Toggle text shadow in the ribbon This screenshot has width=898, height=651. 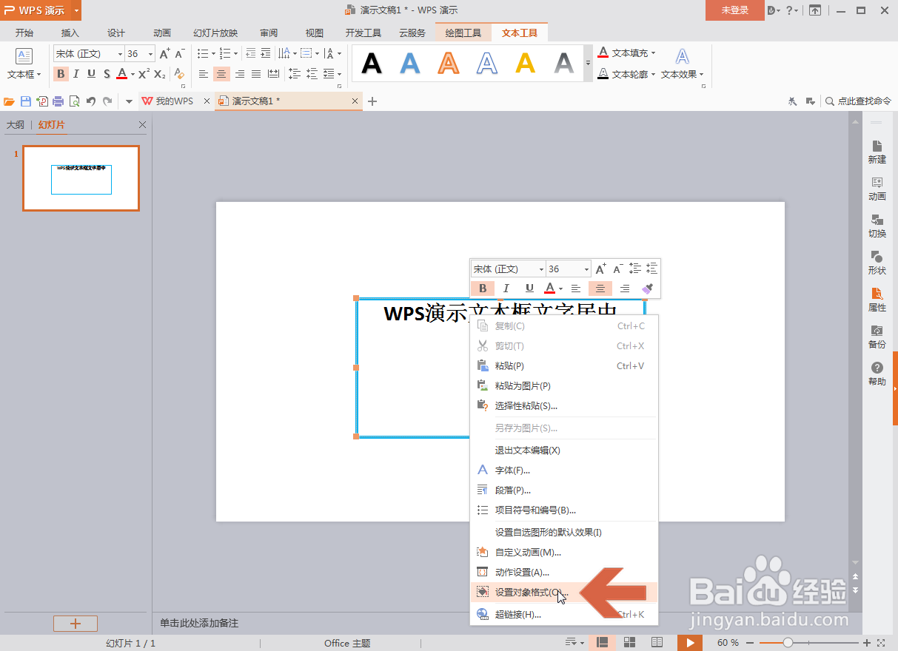[x=107, y=74]
